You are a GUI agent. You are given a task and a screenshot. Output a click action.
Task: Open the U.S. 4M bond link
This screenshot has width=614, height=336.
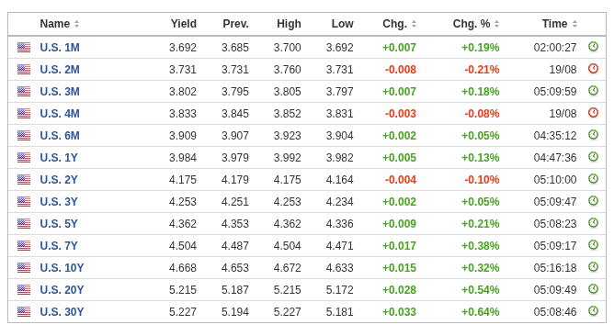(60, 114)
